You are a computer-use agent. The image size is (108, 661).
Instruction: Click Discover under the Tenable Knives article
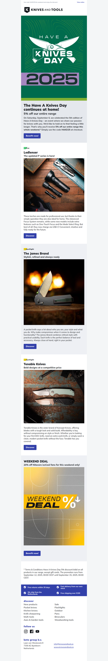(x=30, y=447)
